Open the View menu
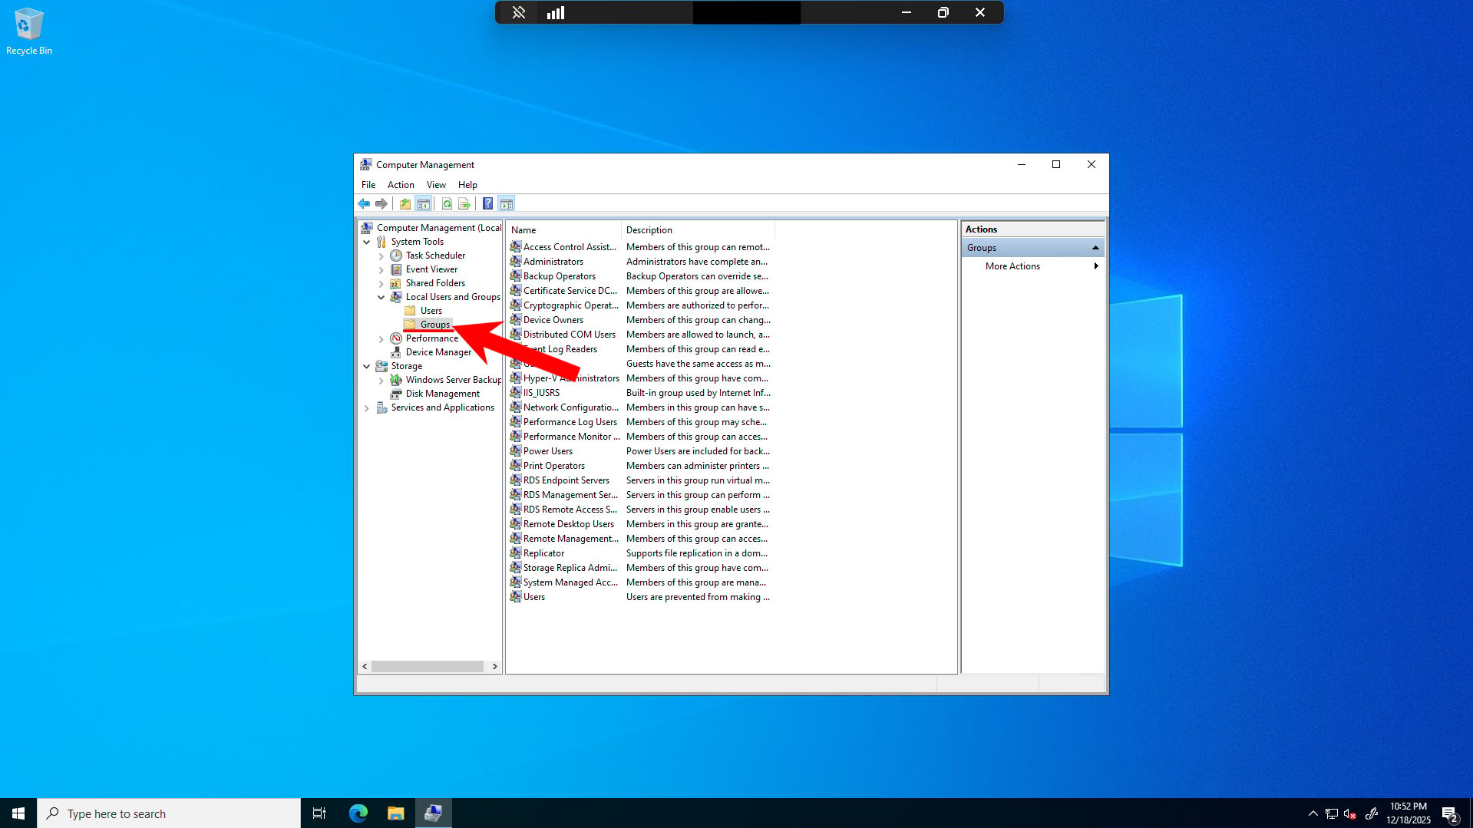The height and width of the screenshot is (828, 1473). click(x=436, y=185)
